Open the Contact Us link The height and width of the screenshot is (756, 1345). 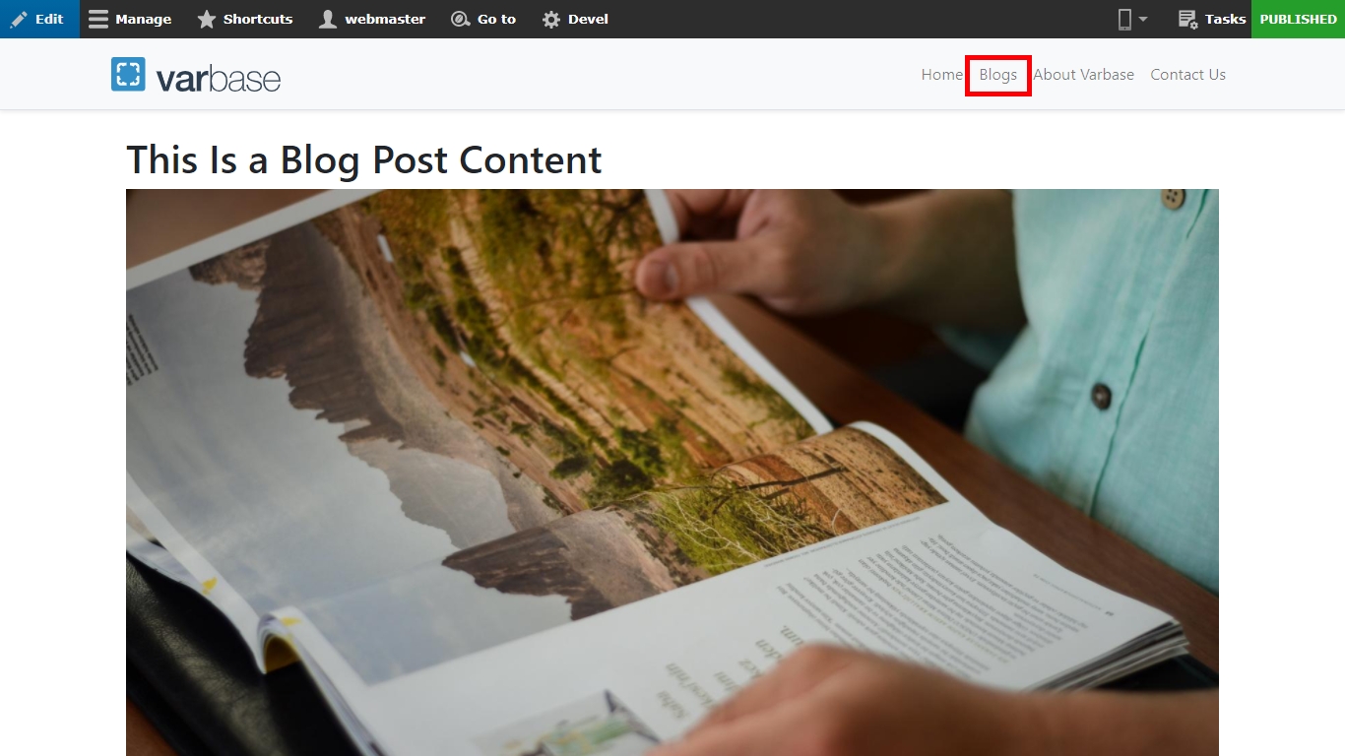1187,75
